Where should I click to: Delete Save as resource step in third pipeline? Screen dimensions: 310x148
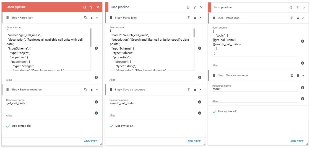tap(298, 76)
